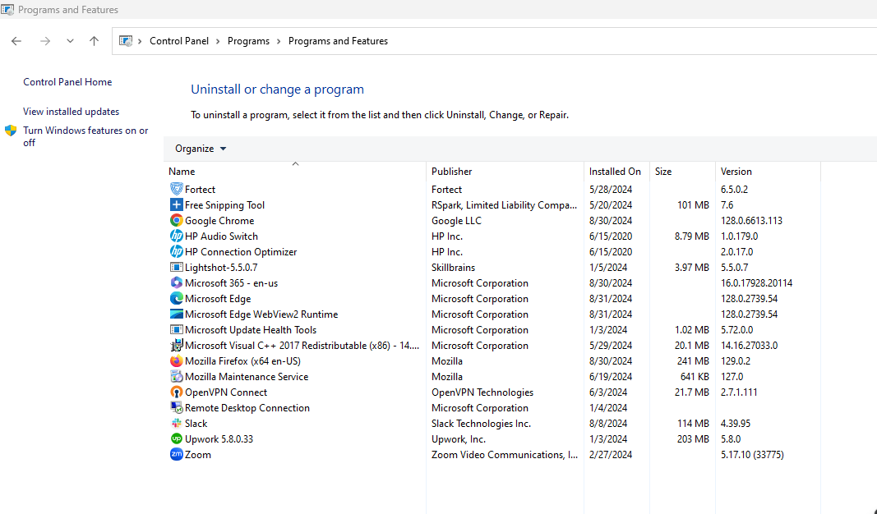Viewport: 877px width, 514px height.
Task: Select the Microsoft Edge icon
Action: pos(175,298)
